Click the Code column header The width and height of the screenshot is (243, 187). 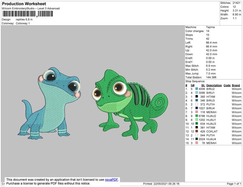coord(227,85)
